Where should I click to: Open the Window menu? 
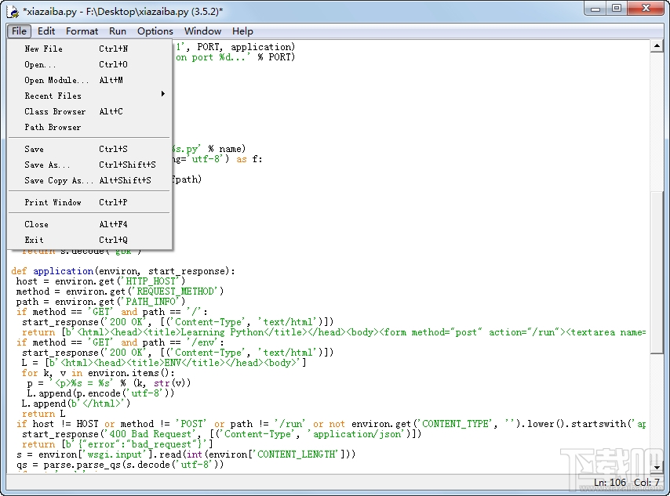202,31
